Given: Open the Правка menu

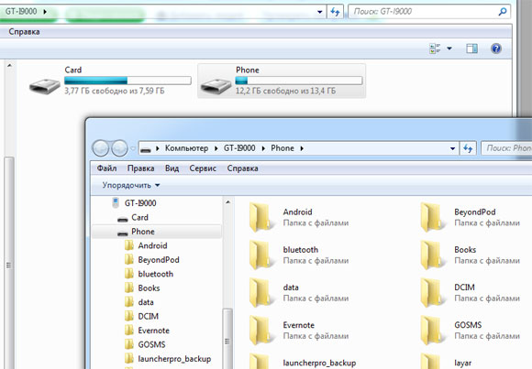Looking at the screenshot, I should pyautogui.click(x=140, y=168).
